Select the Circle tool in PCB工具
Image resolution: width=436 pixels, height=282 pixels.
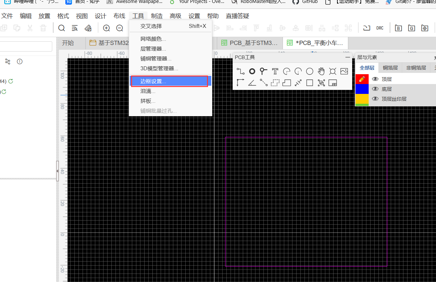pyautogui.click(x=310, y=71)
